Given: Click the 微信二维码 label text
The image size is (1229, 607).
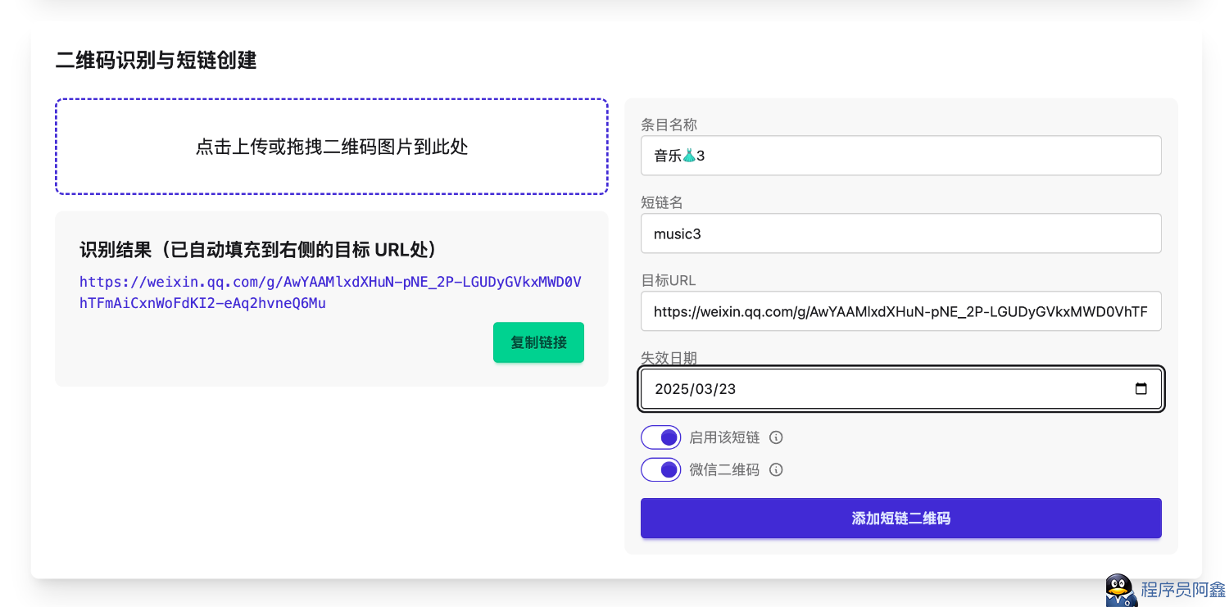Looking at the screenshot, I should click(x=724, y=470).
